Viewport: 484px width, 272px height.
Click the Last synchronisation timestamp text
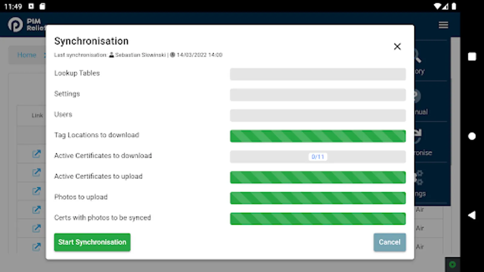(x=200, y=55)
